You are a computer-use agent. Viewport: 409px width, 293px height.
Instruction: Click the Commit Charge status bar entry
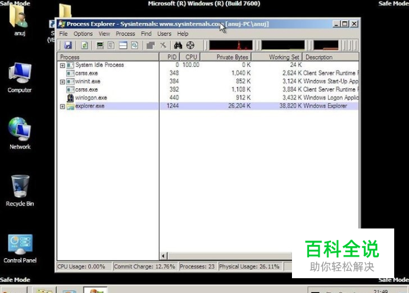coord(145,266)
